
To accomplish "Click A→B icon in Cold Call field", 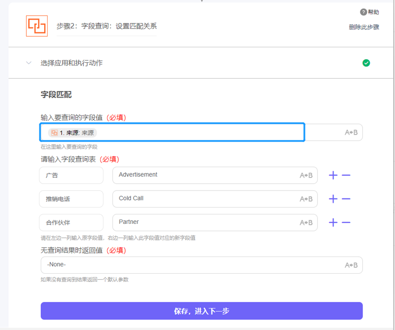I will (306, 199).
